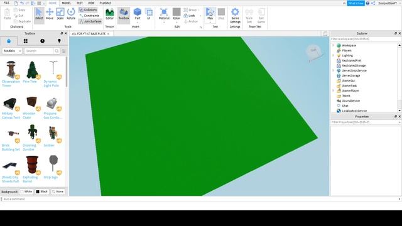Image resolution: width=402 pixels, height=226 pixels.
Task: Expand the Workspace tree node
Action: tap(334, 45)
